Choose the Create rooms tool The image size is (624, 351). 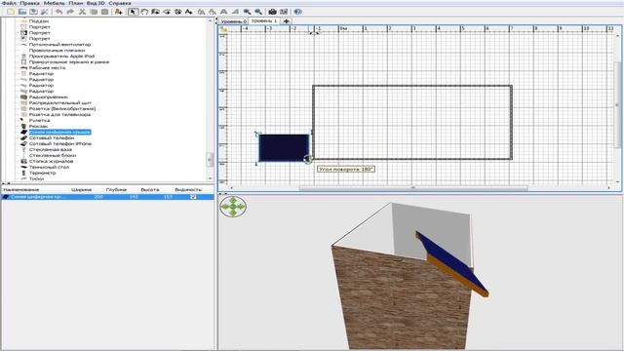click(167, 12)
